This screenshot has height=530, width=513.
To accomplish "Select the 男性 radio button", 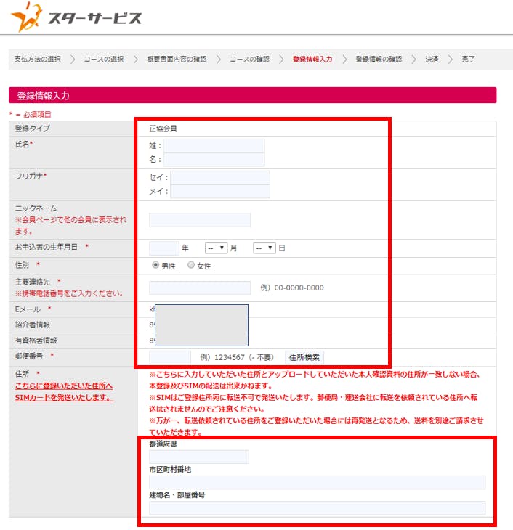I will pos(155,266).
